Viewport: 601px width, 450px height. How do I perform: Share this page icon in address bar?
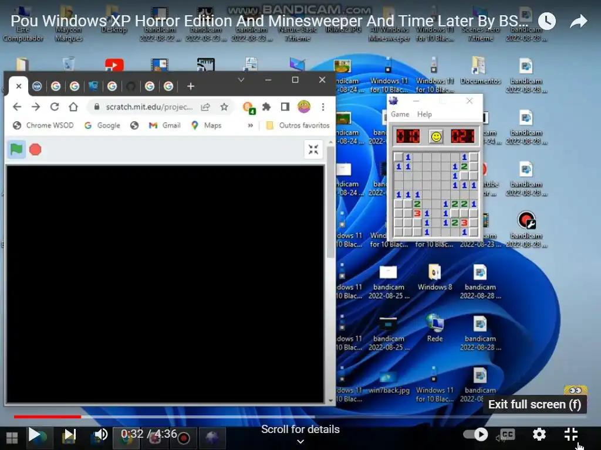[x=205, y=107]
